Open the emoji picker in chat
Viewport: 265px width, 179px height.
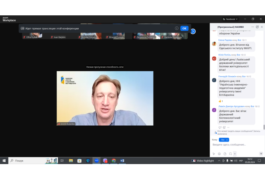219,153
